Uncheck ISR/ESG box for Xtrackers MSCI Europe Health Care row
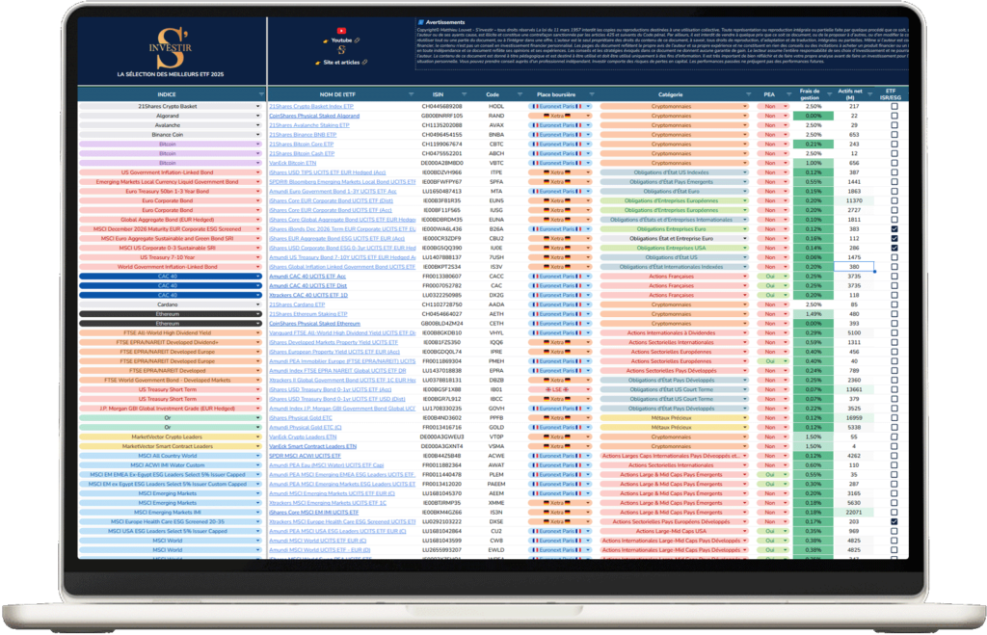The height and width of the screenshot is (635, 987). click(x=894, y=521)
